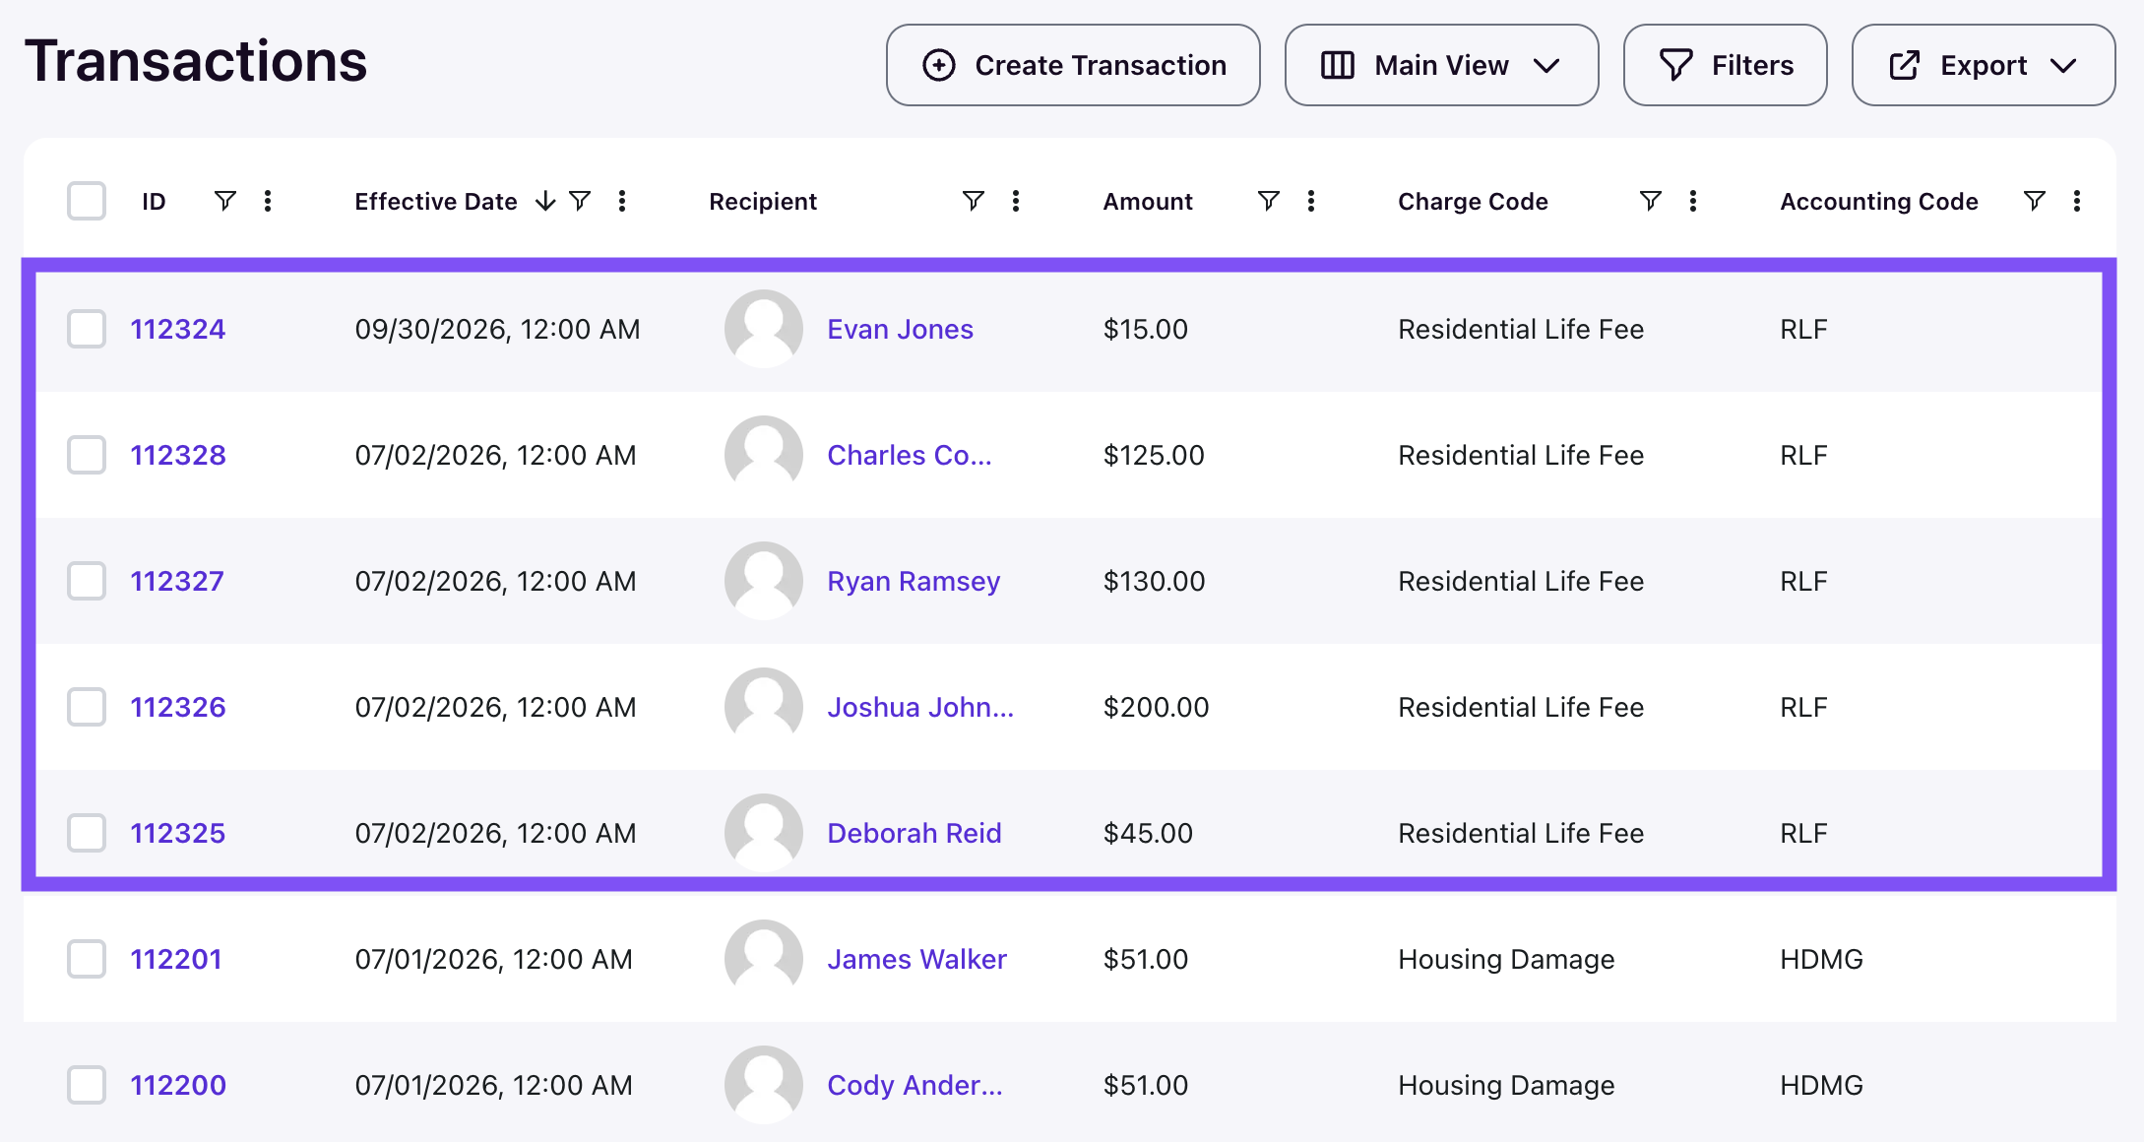Image resolution: width=2144 pixels, height=1142 pixels.
Task: Open the Recipient column three-dot menu
Action: click(1016, 201)
